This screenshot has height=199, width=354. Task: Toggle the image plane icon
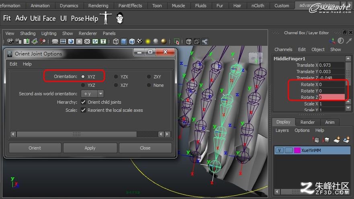point(35,41)
